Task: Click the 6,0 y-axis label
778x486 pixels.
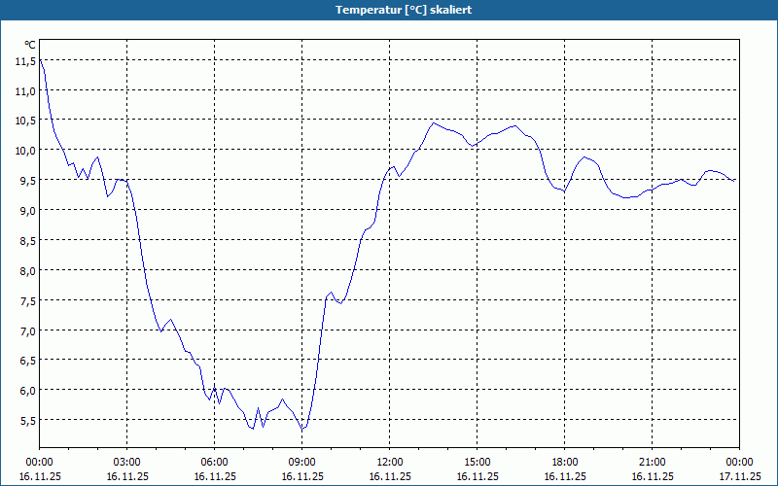Action: pyautogui.click(x=28, y=391)
